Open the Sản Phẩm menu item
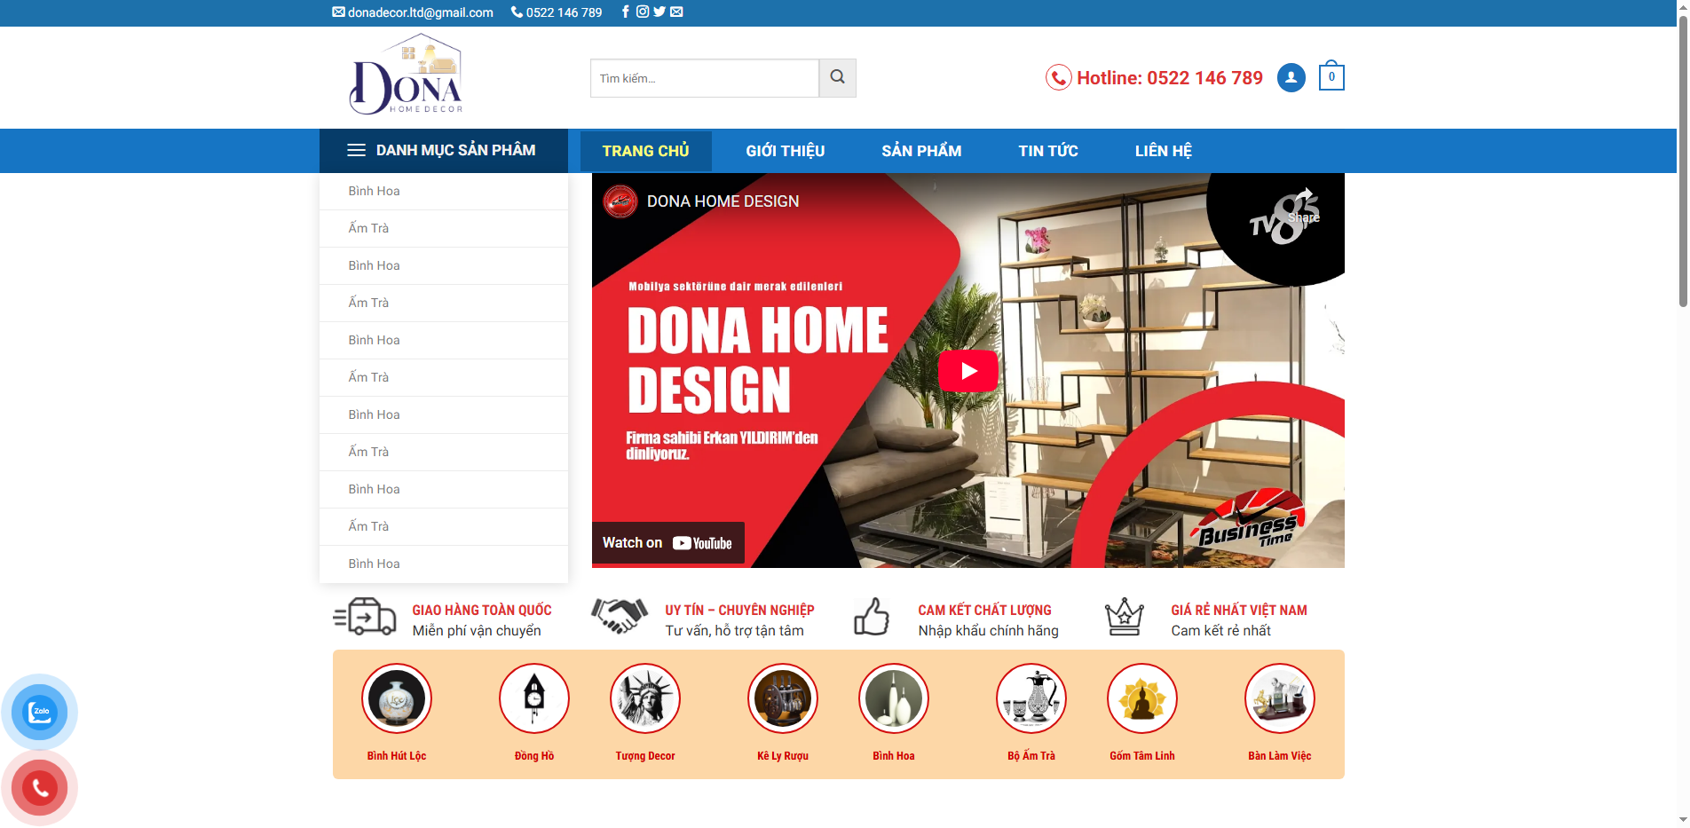The height and width of the screenshot is (828, 1690). pos(921,151)
